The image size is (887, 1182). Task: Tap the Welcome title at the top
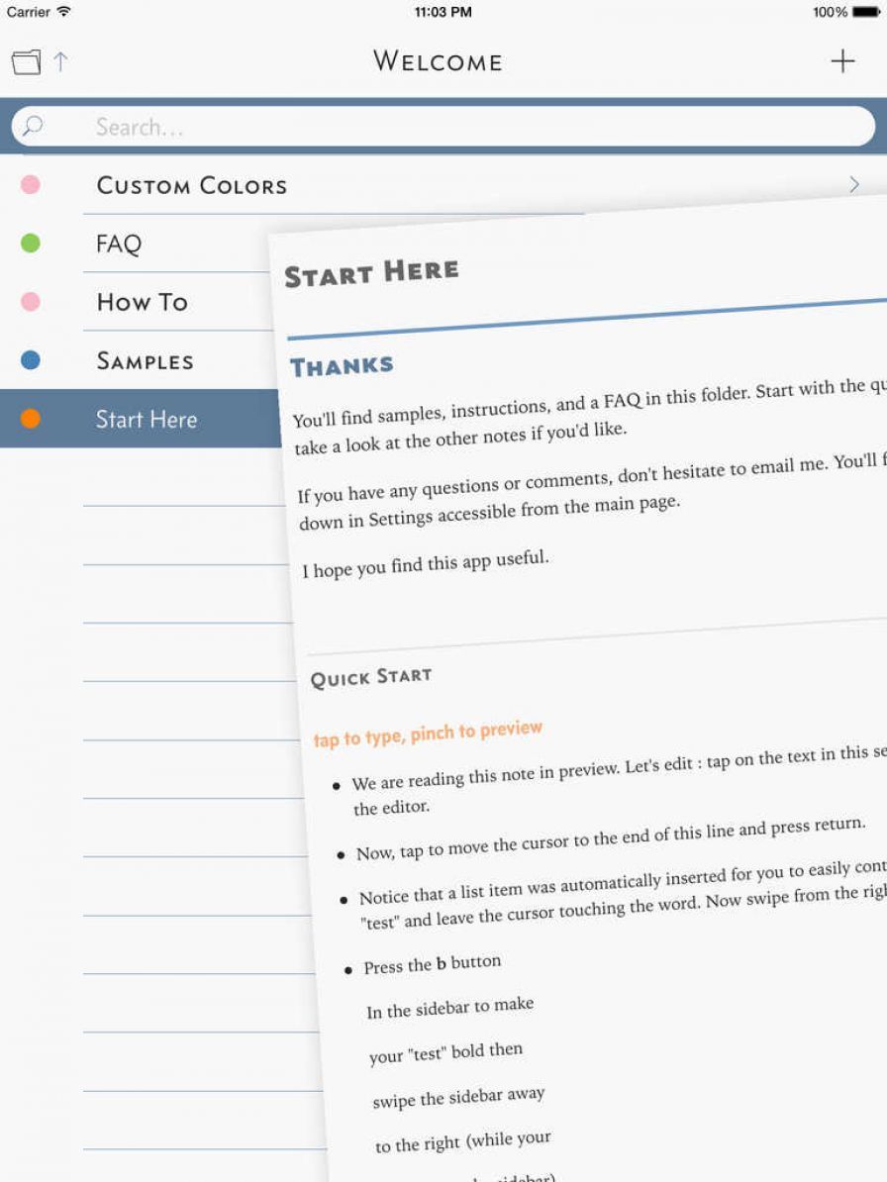pyautogui.click(x=438, y=60)
